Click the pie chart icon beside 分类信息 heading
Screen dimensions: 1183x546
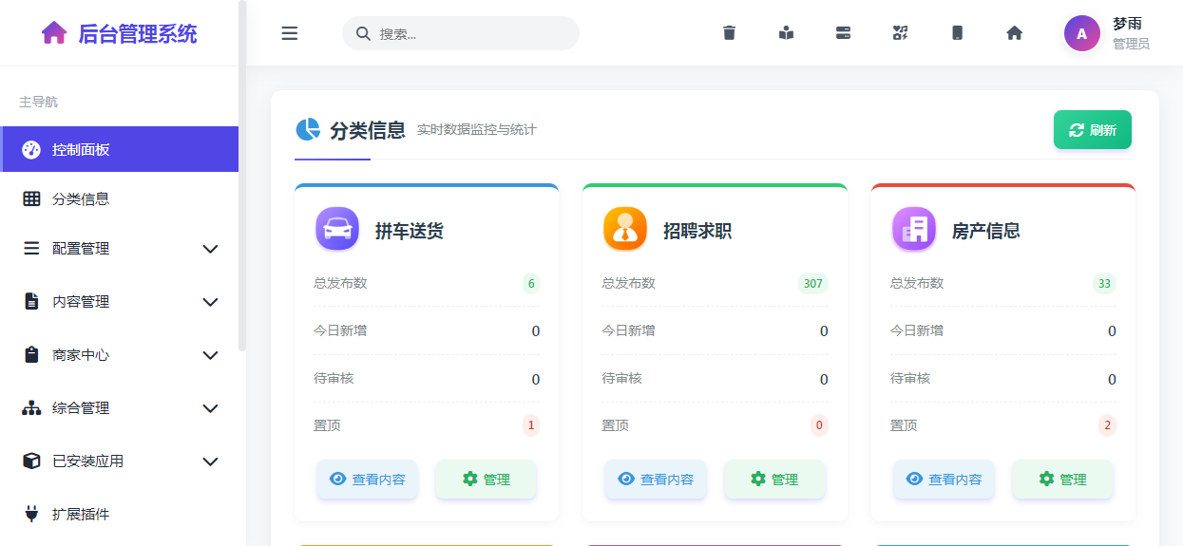click(x=308, y=129)
